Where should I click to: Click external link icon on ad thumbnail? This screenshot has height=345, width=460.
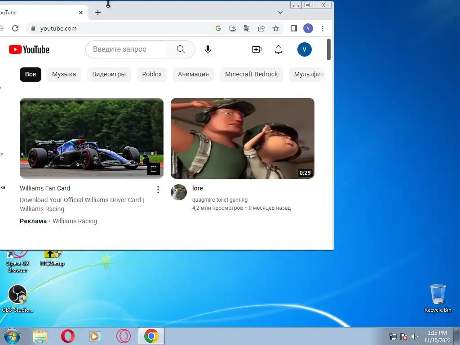pyautogui.click(x=154, y=169)
